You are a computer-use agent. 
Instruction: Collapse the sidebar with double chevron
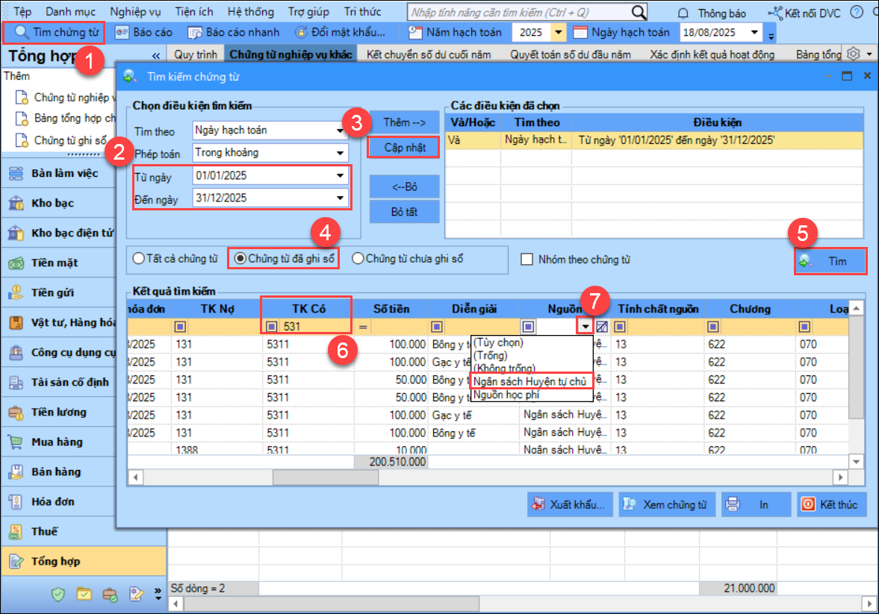pos(155,55)
